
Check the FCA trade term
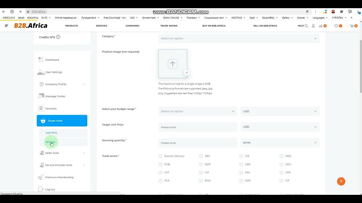[161, 180]
